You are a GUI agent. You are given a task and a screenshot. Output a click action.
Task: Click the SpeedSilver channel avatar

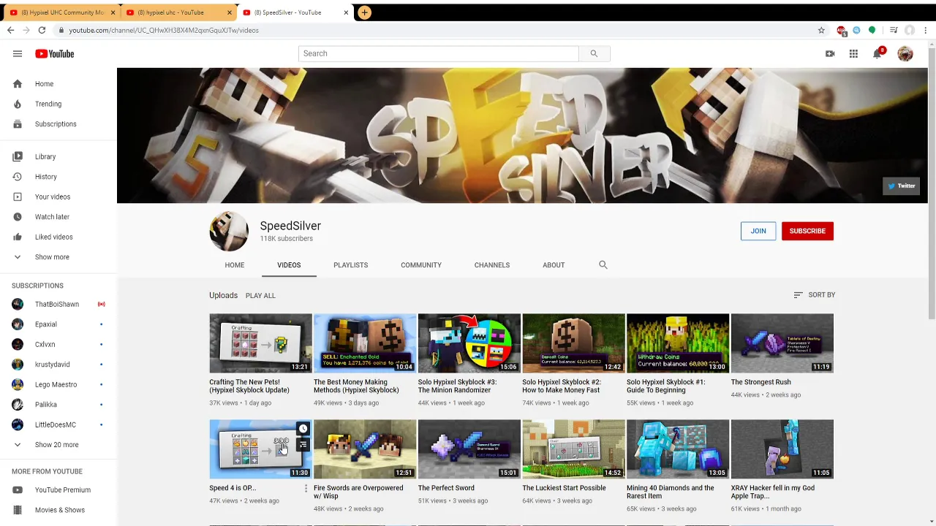[229, 231]
